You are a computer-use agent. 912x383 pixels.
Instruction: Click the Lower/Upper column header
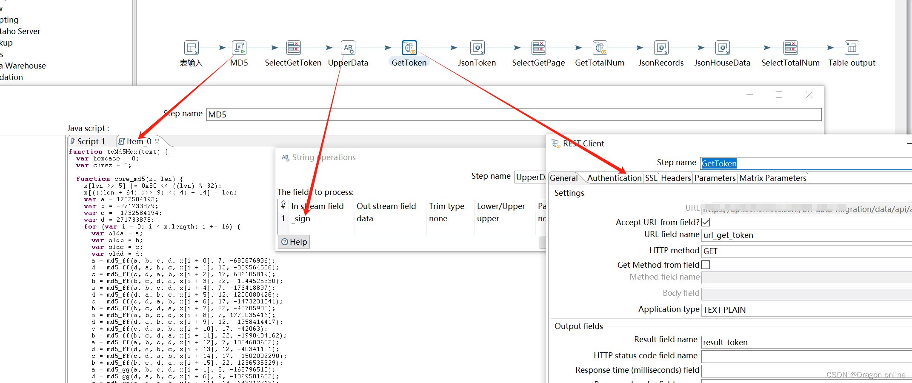(x=504, y=206)
